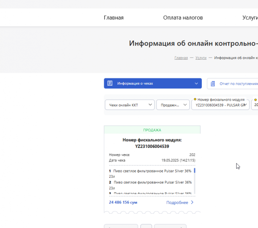Follow the Главная breadcrumb link

pyautogui.click(x=181, y=58)
